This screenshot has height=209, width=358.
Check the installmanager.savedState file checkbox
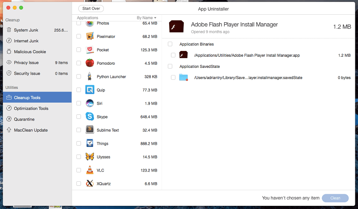pyautogui.click(x=173, y=78)
